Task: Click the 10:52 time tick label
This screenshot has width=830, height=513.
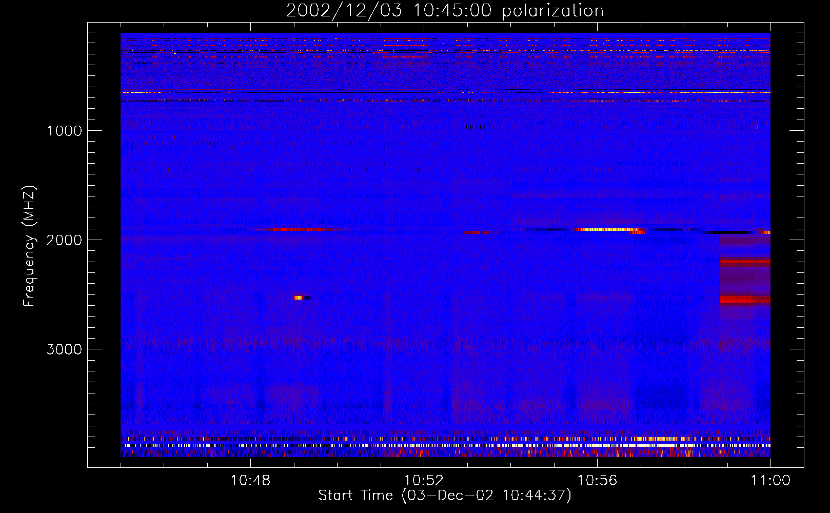Action: click(424, 481)
